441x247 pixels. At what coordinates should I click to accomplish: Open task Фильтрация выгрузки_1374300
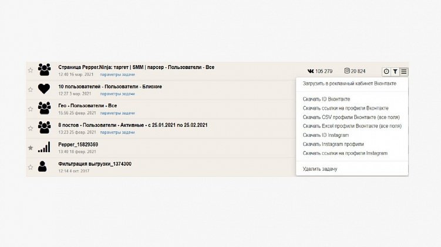[x=95, y=164]
